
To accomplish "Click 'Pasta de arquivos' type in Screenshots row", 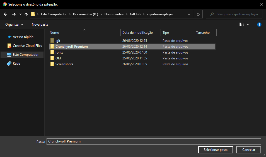I will point(175,64).
